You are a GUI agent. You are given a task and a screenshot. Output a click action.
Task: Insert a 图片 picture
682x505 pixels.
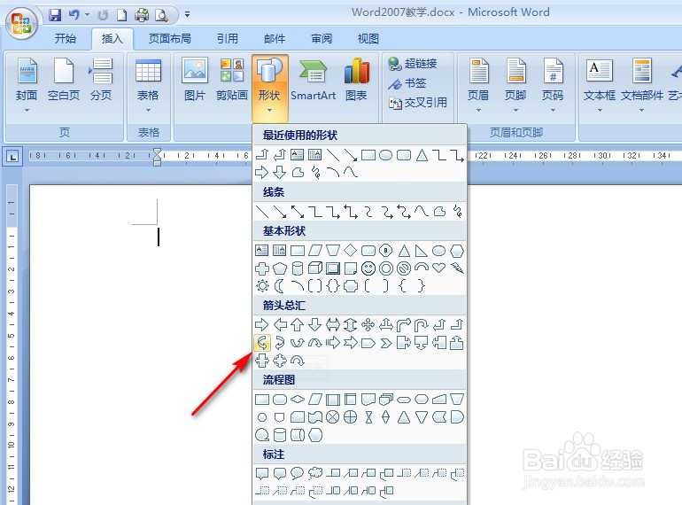(195, 81)
